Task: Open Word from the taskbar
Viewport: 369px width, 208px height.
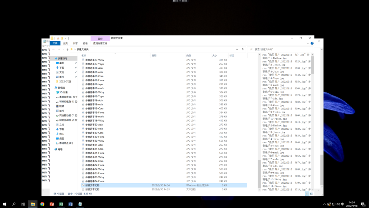Action: click(x=70, y=204)
